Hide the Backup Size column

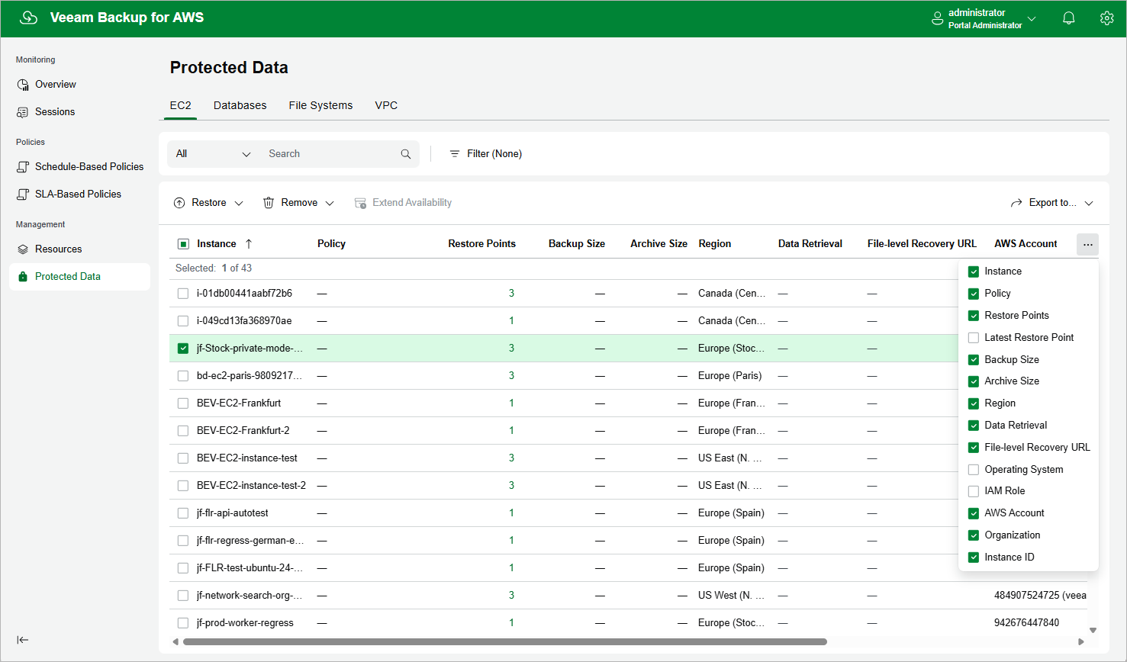pos(974,360)
